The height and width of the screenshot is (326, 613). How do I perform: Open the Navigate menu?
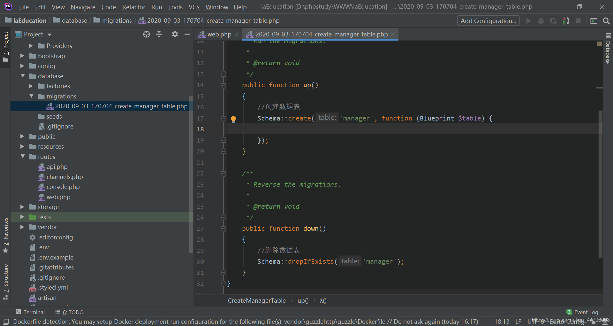coord(83,7)
